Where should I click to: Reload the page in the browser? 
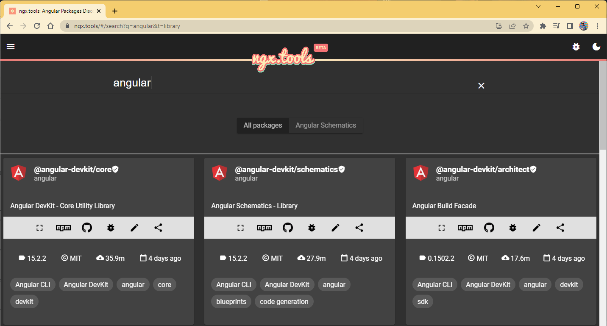click(37, 26)
